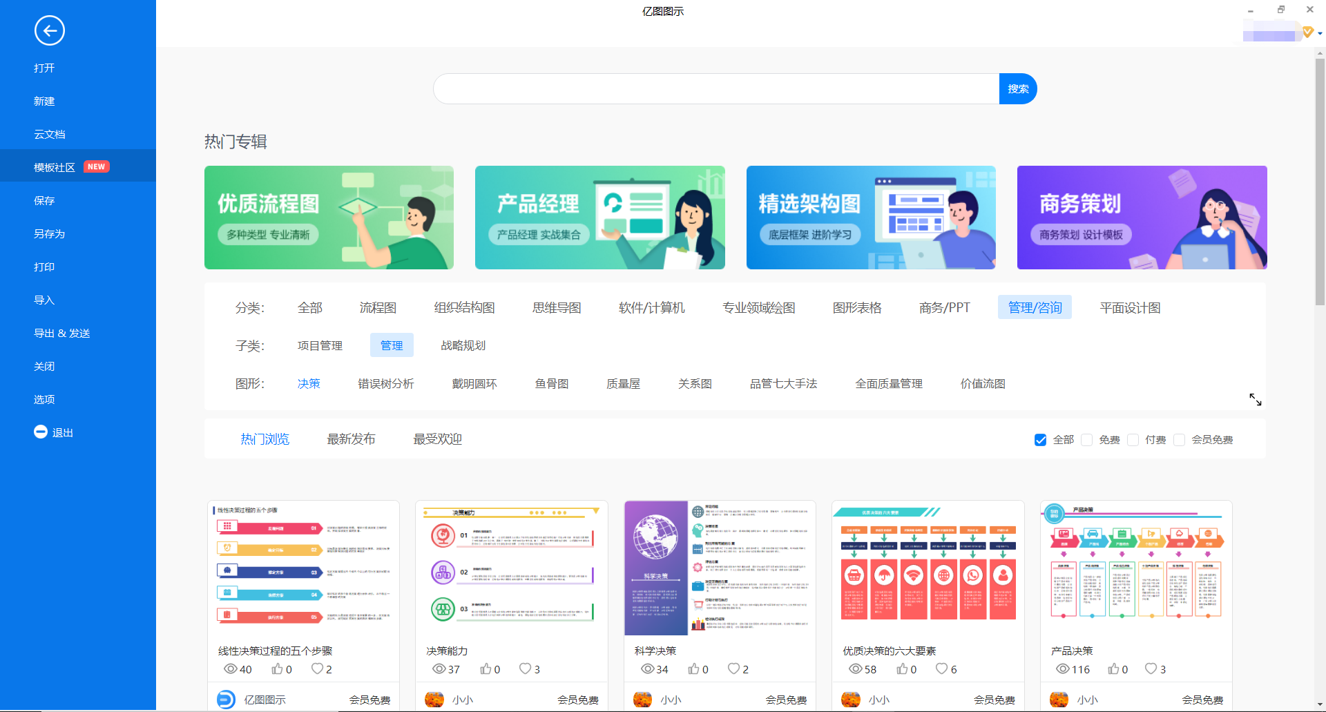Click heart icon on 决策能力 card
The width and height of the screenshot is (1326, 712).
(526, 668)
